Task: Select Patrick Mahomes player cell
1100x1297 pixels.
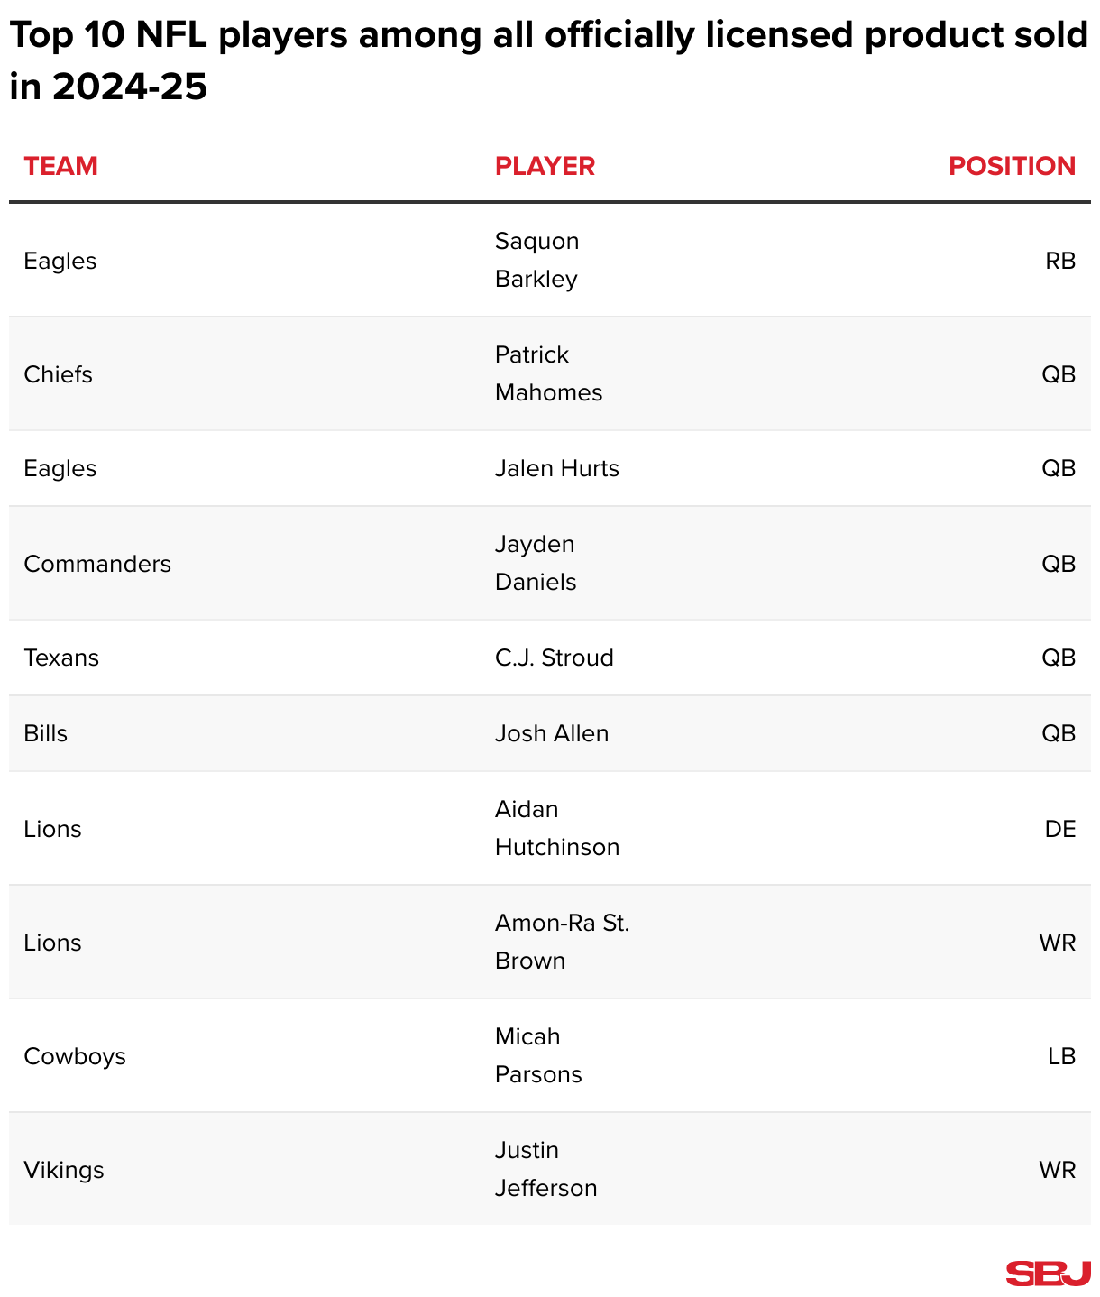Action: 548,373
